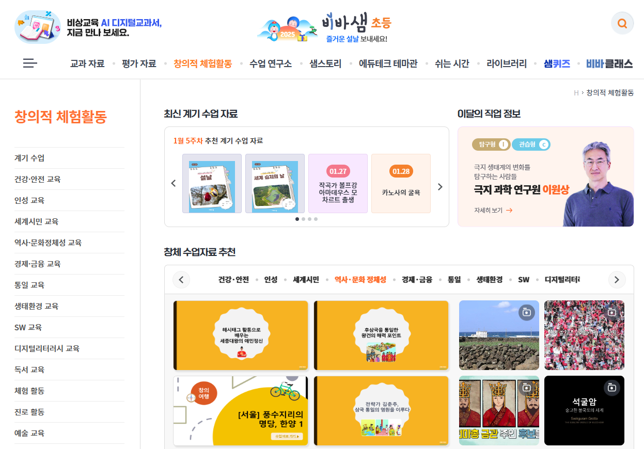
Task: Click the orange search magnifier icon
Action: pyautogui.click(x=622, y=23)
